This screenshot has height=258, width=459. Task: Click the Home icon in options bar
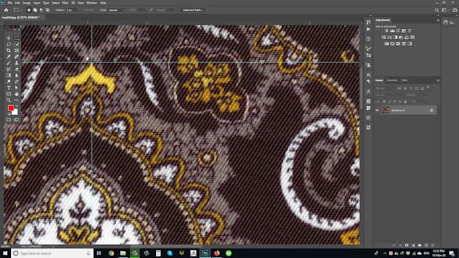pyautogui.click(x=6, y=9)
